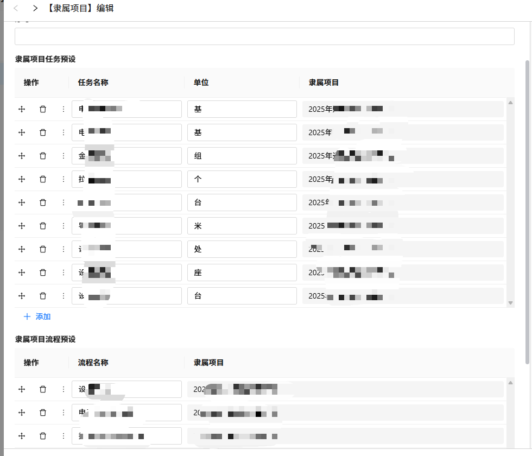The height and width of the screenshot is (456, 532).
Task: Open more options for the 米 unit row
Action: pos(63,226)
